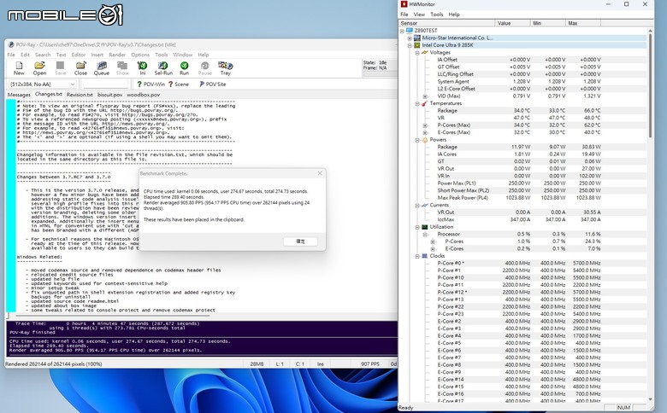667x413 pixels.
Task: Open the POV-Ray Edit menu
Action: point(25,55)
